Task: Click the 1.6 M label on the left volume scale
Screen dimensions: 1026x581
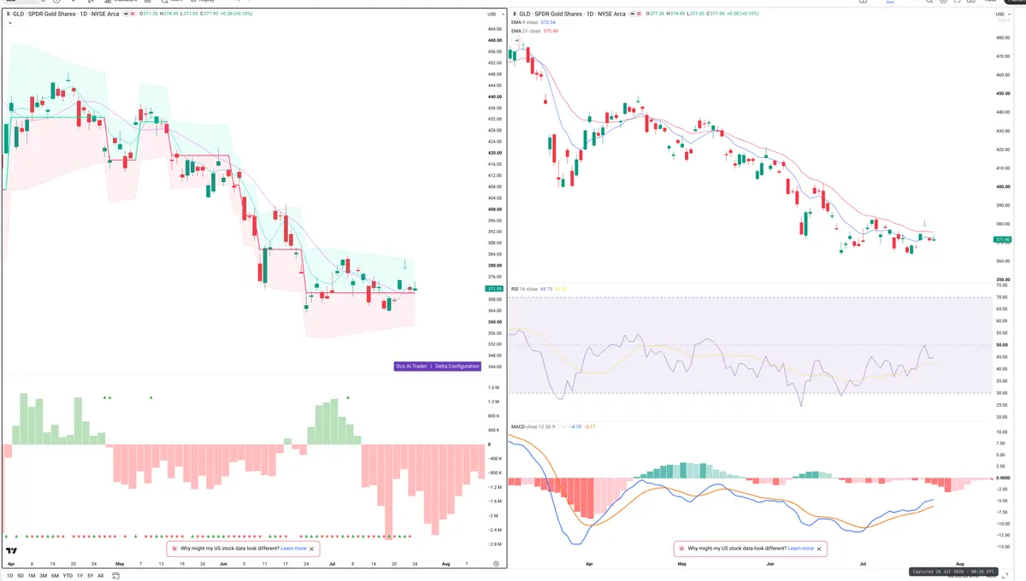Action: [x=493, y=388]
